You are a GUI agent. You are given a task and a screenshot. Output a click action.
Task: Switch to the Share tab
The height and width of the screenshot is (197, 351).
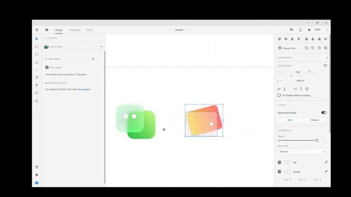[x=89, y=30]
